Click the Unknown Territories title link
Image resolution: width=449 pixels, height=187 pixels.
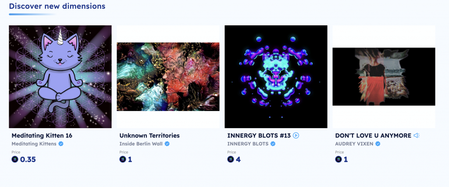(150, 135)
